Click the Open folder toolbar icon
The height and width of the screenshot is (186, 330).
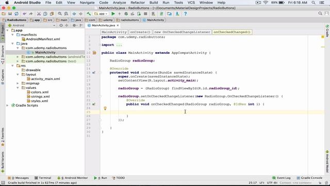(x=4, y=14)
